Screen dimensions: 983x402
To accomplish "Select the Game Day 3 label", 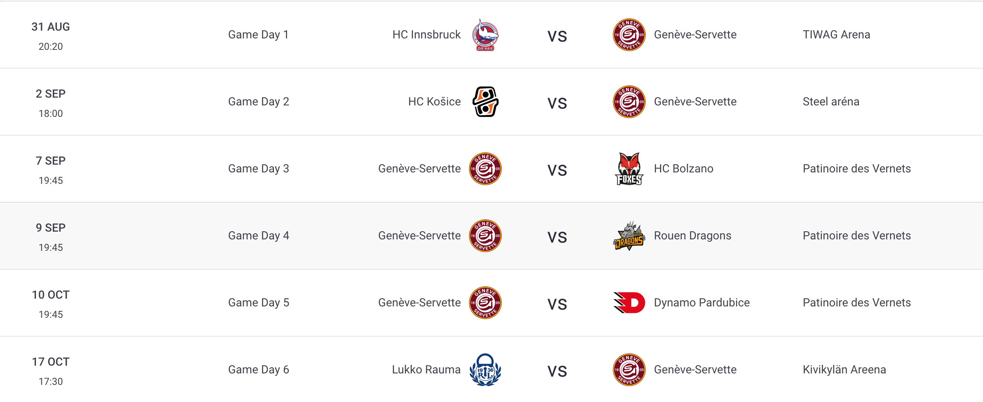I will (258, 169).
